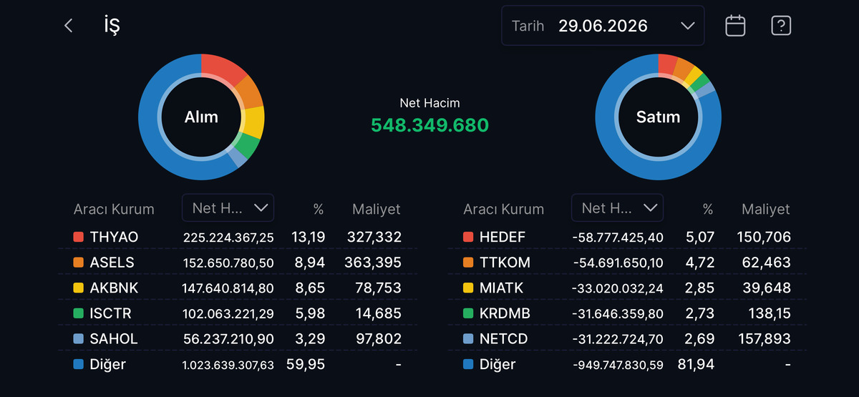
Task: Click the Aracı Kurum header in Satım table
Action: point(504,210)
